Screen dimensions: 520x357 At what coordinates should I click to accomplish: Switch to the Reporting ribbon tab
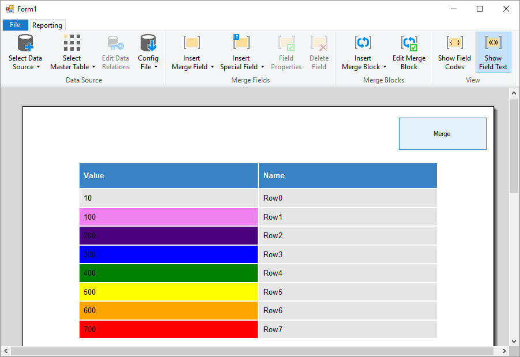click(47, 25)
